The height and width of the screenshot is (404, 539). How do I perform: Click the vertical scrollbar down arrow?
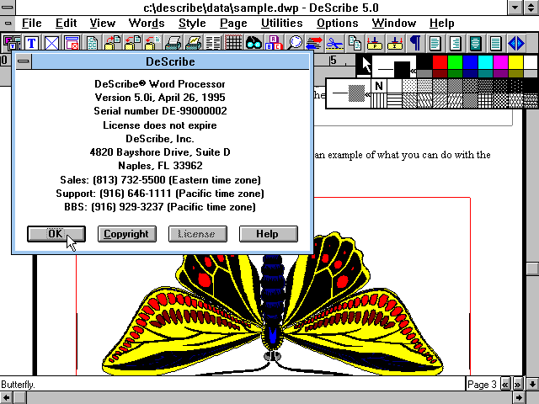point(532,384)
